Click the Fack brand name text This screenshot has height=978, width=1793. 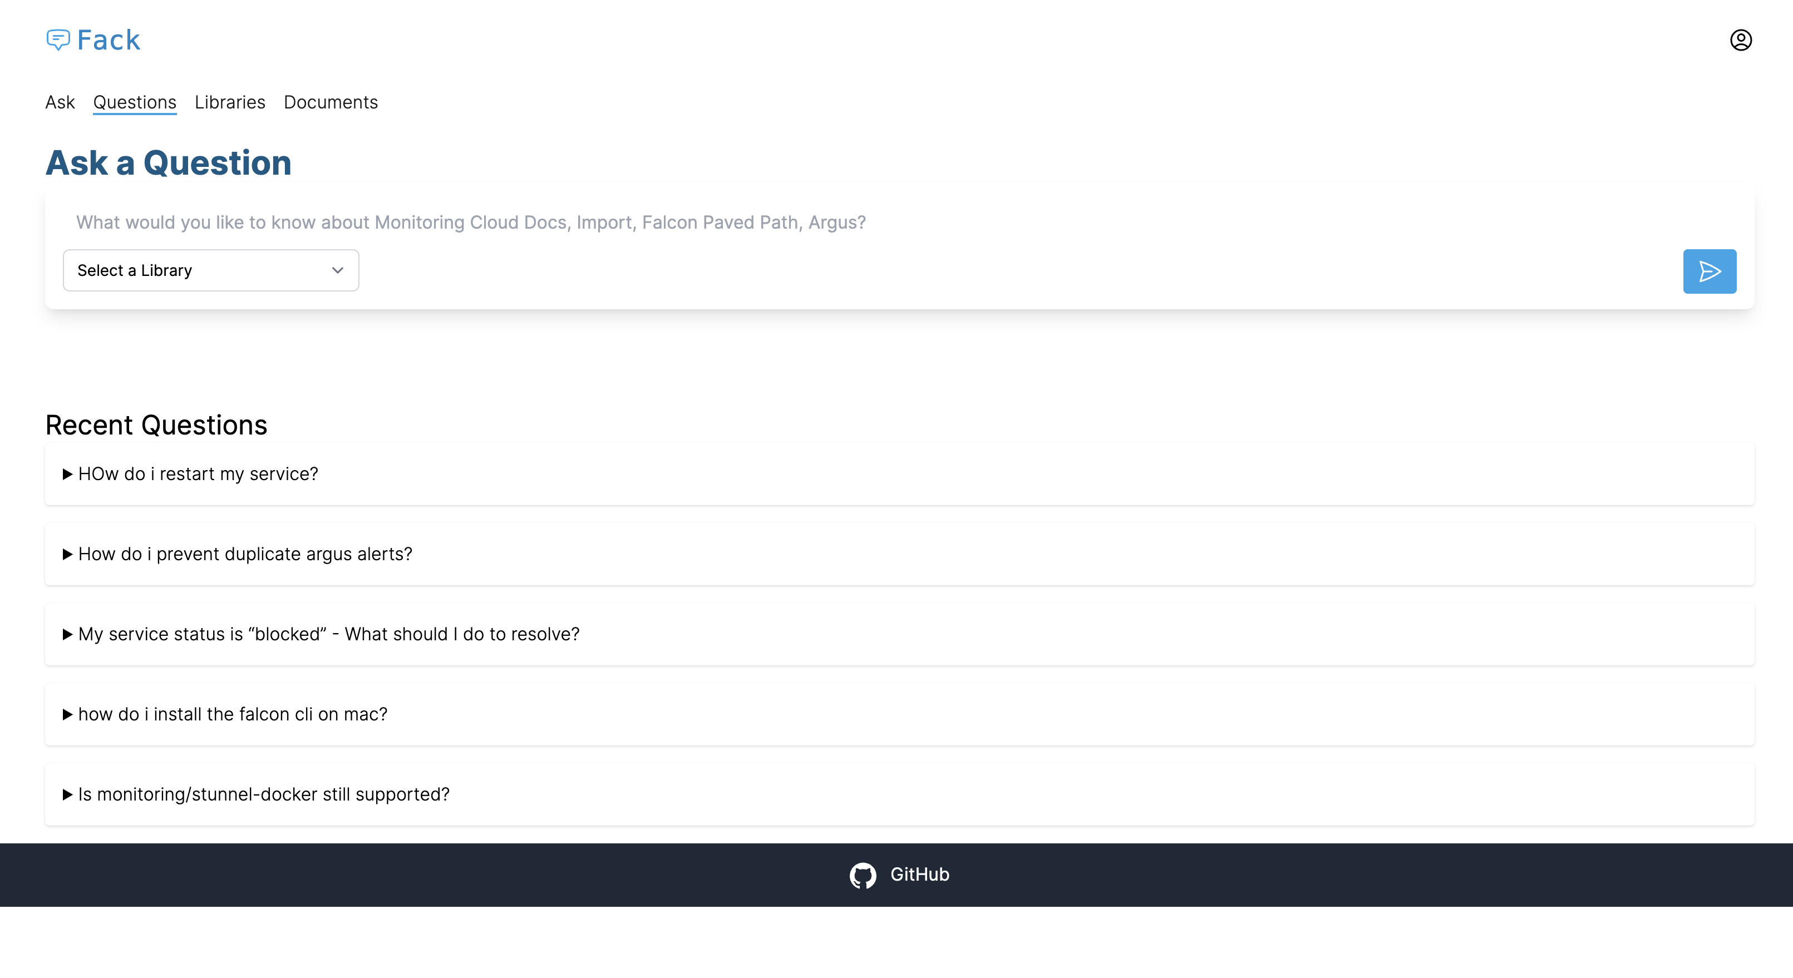[x=109, y=41]
